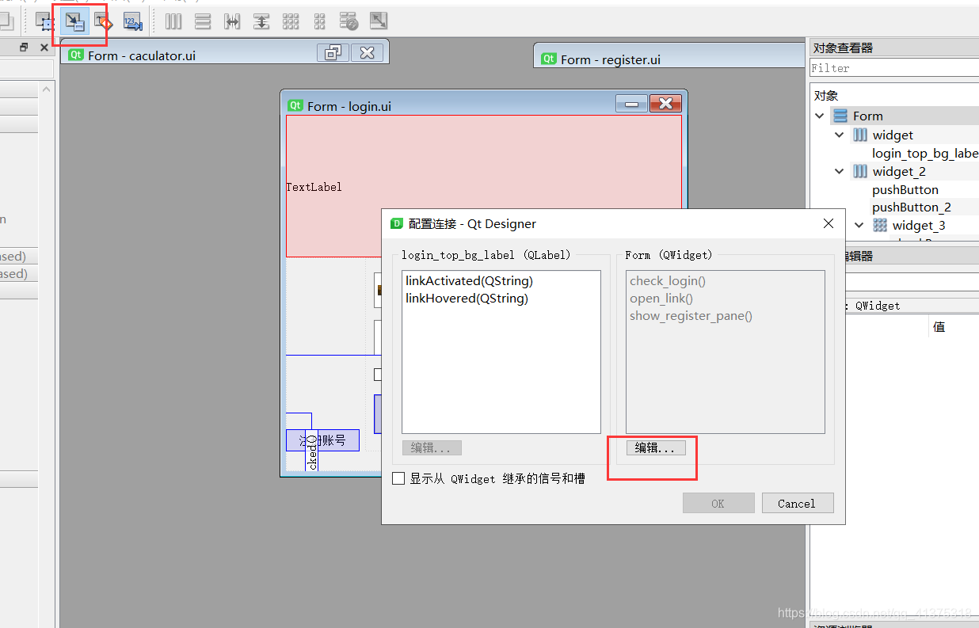Image resolution: width=979 pixels, height=628 pixels.
Task: Select the show_register_pane() slot
Action: 691,315
